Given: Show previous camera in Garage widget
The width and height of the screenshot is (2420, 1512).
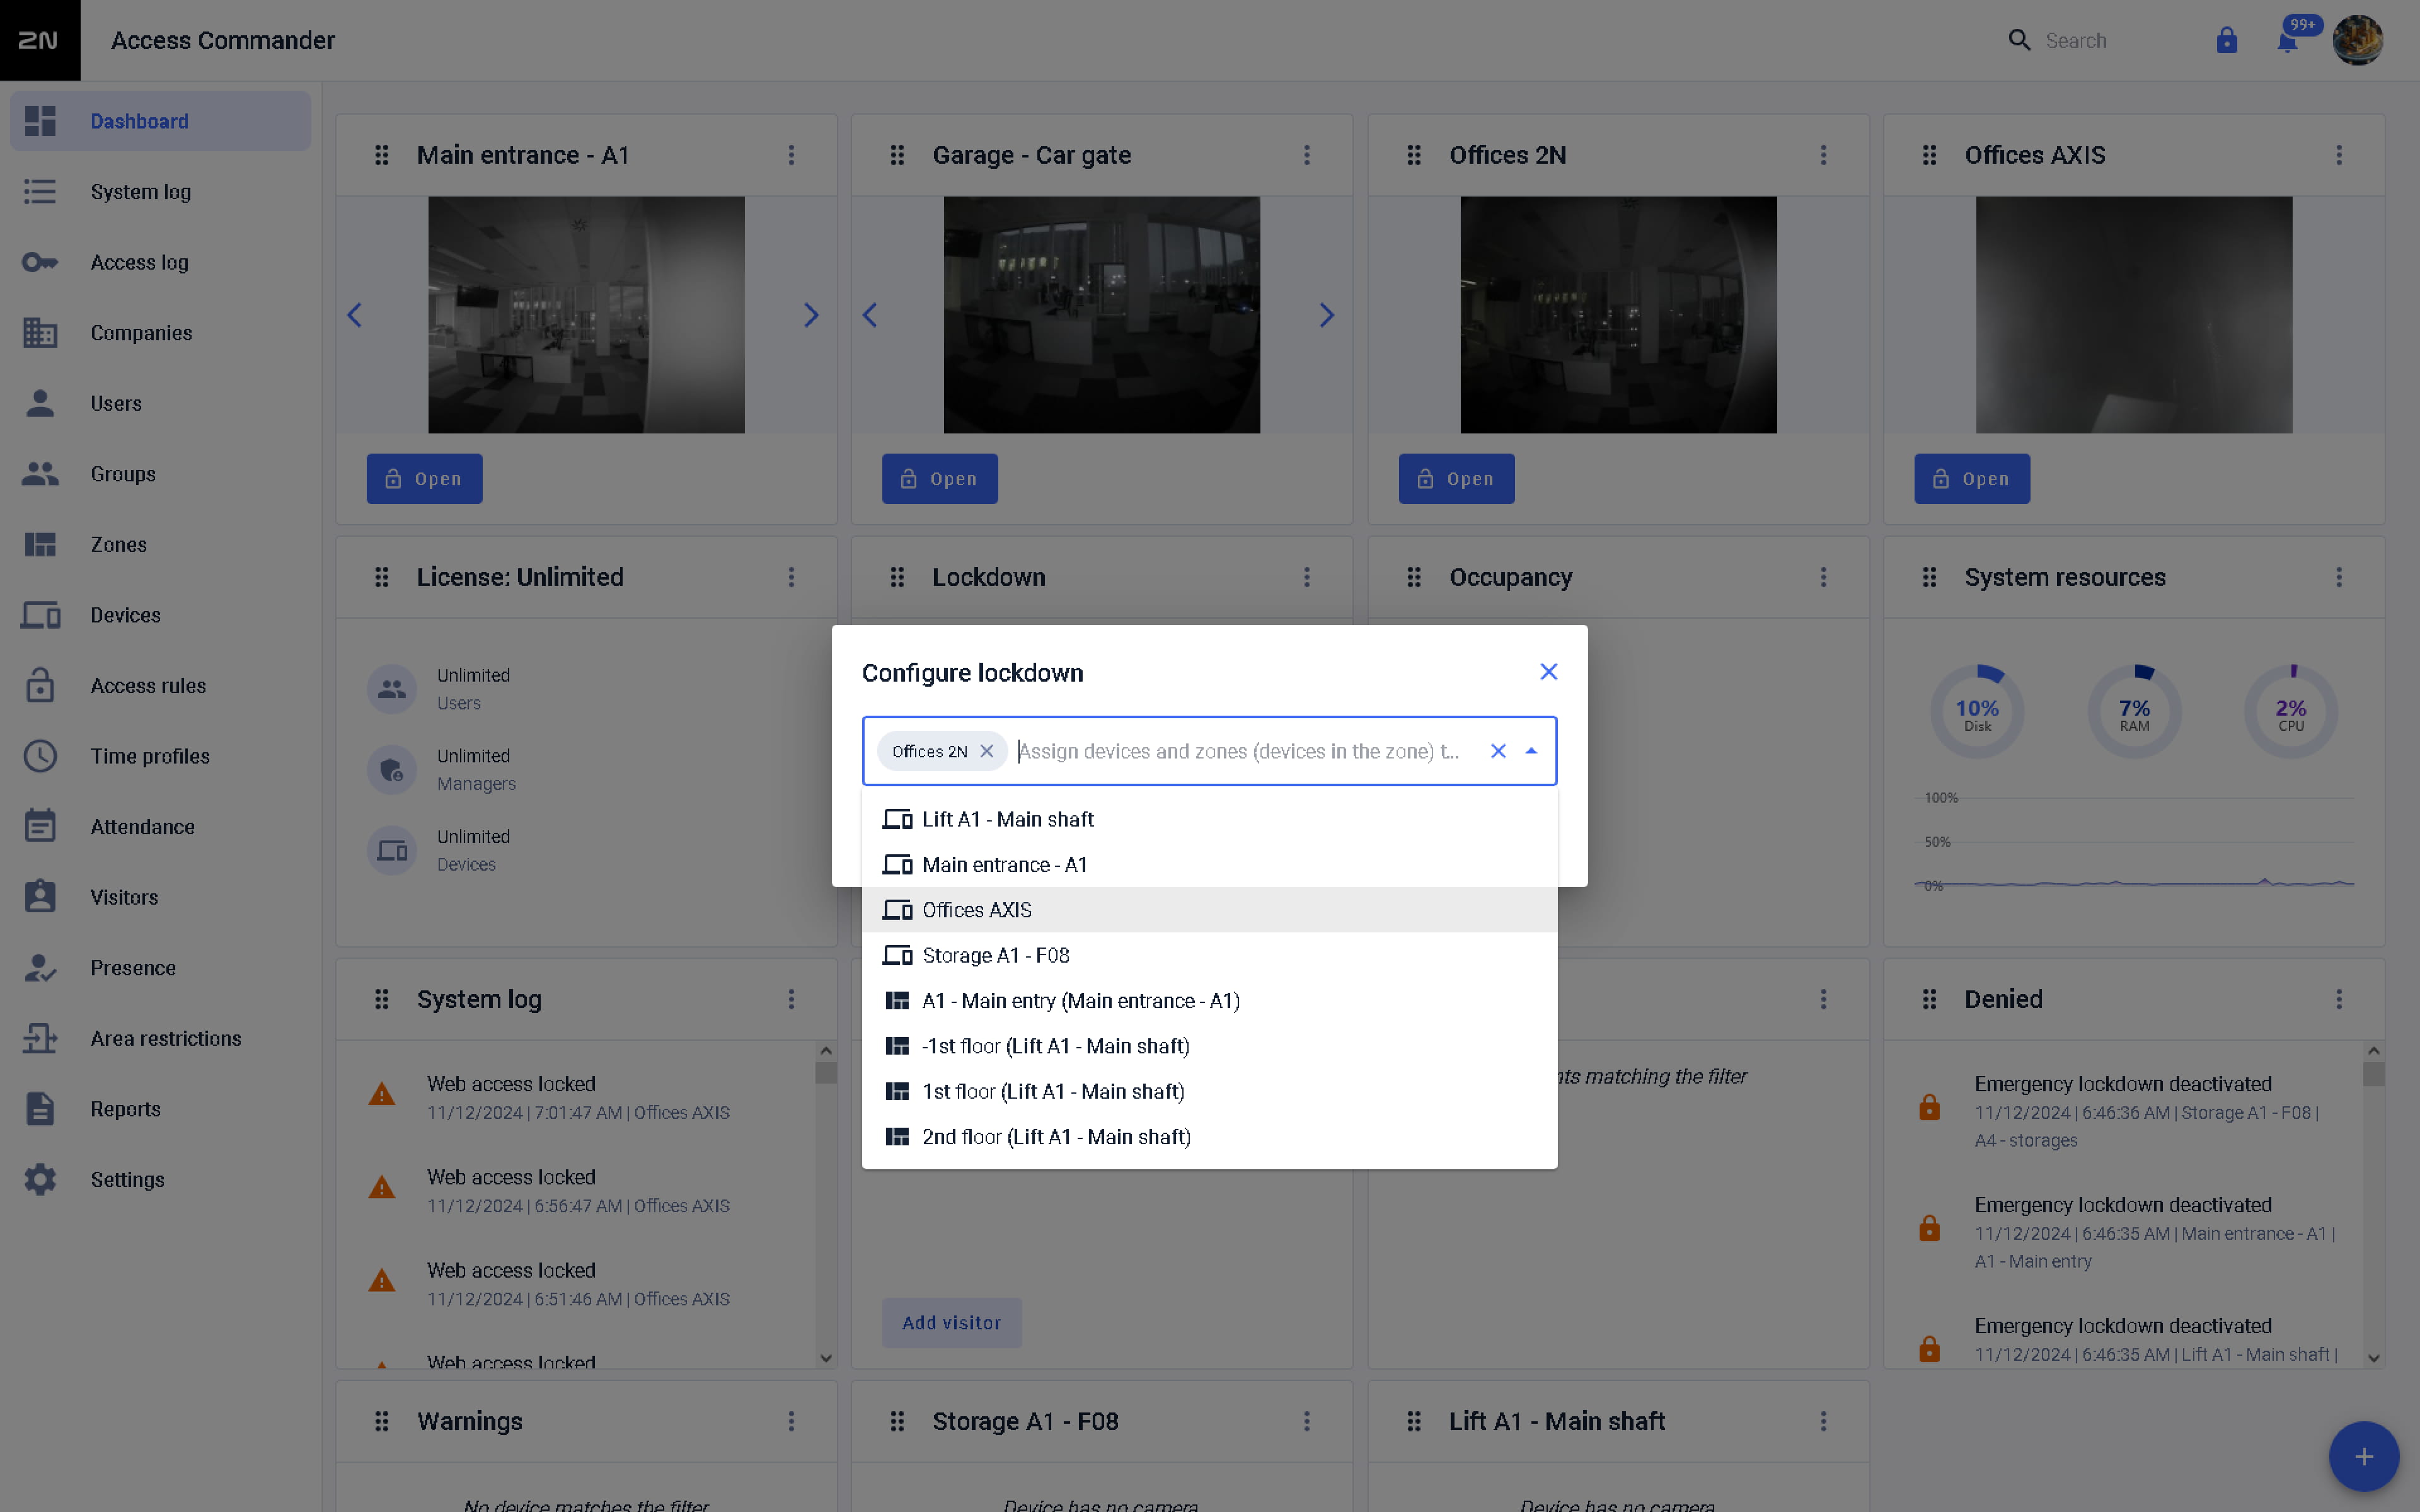Looking at the screenshot, I should (870, 315).
